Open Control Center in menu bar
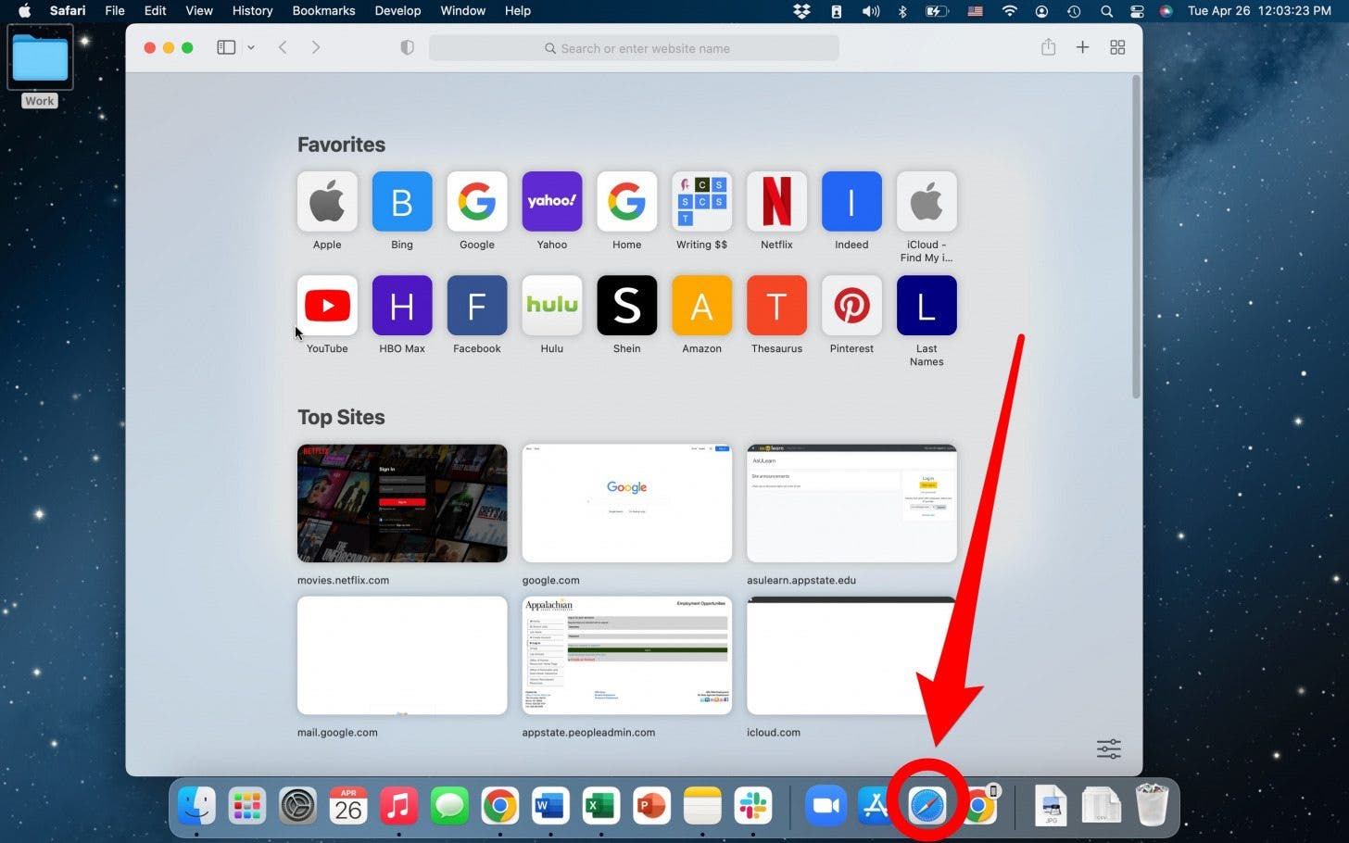This screenshot has height=843, width=1349. coord(1137,11)
